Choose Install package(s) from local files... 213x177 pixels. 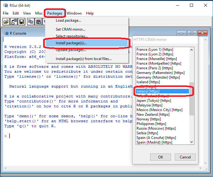click(x=87, y=59)
